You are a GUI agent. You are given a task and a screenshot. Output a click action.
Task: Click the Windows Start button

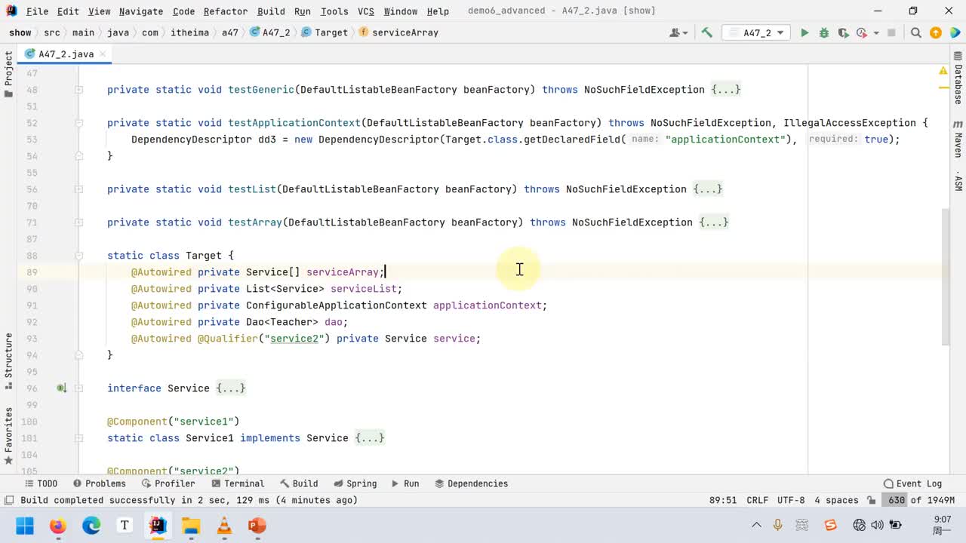tap(25, 526)
